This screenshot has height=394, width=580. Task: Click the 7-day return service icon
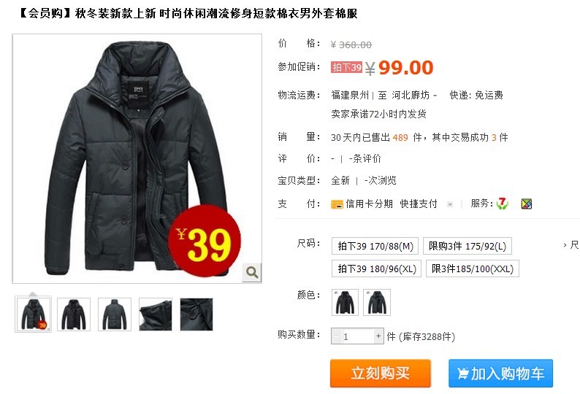coord(503,204)
